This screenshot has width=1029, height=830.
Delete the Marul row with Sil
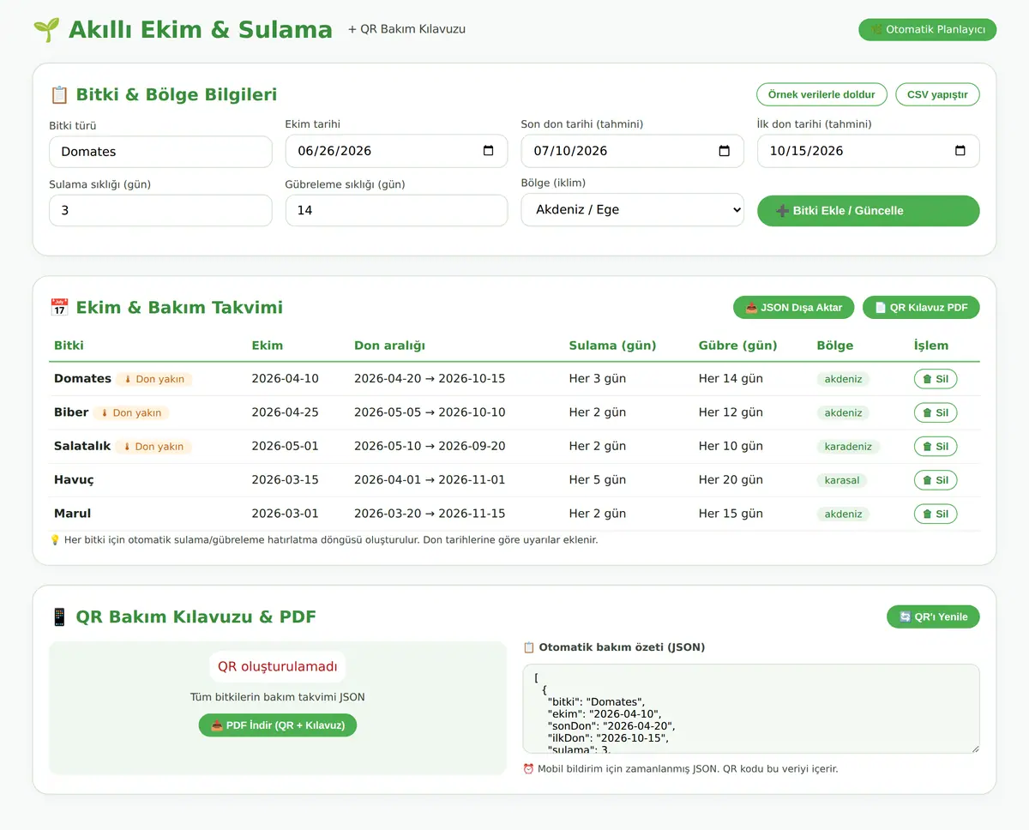[x=936, y=514]
